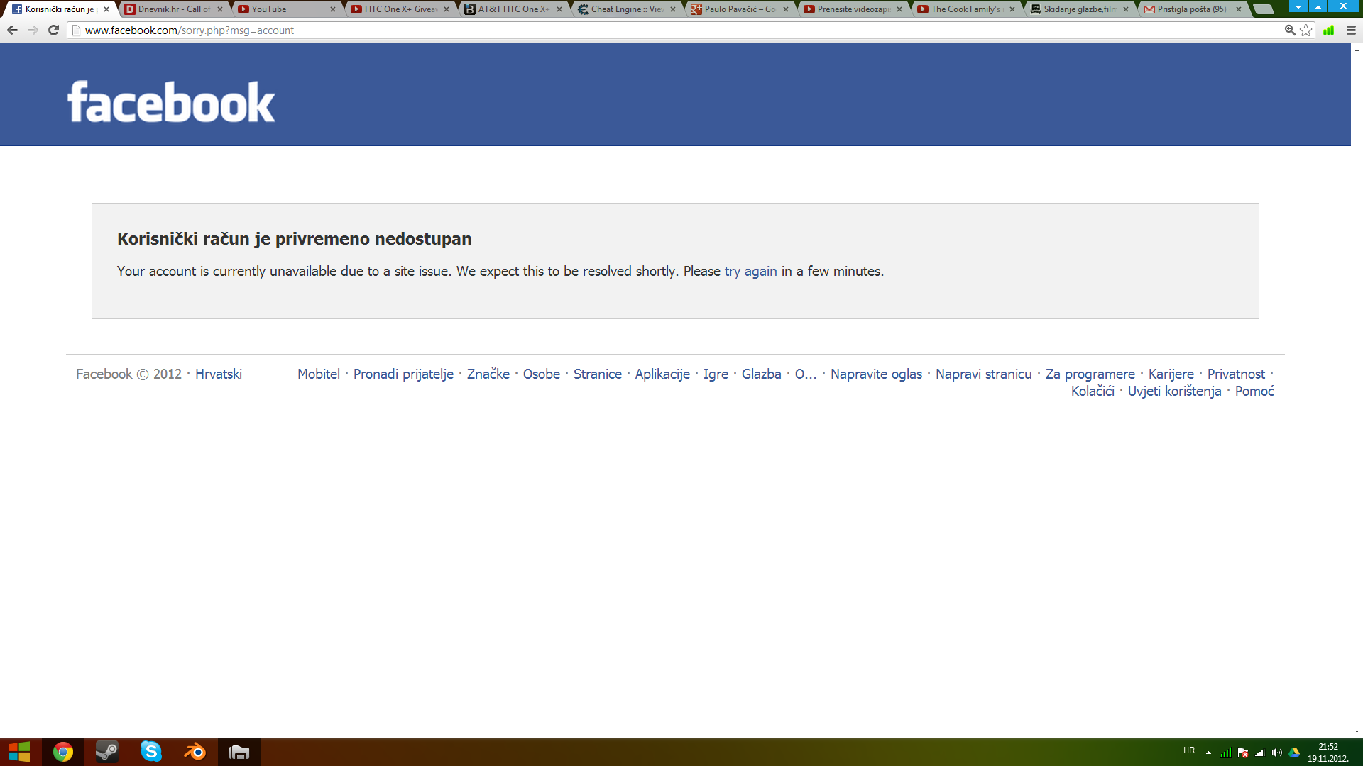Click the Google Drive tray icon
Screen dimensions: 1363x766
click(1294, 753)
